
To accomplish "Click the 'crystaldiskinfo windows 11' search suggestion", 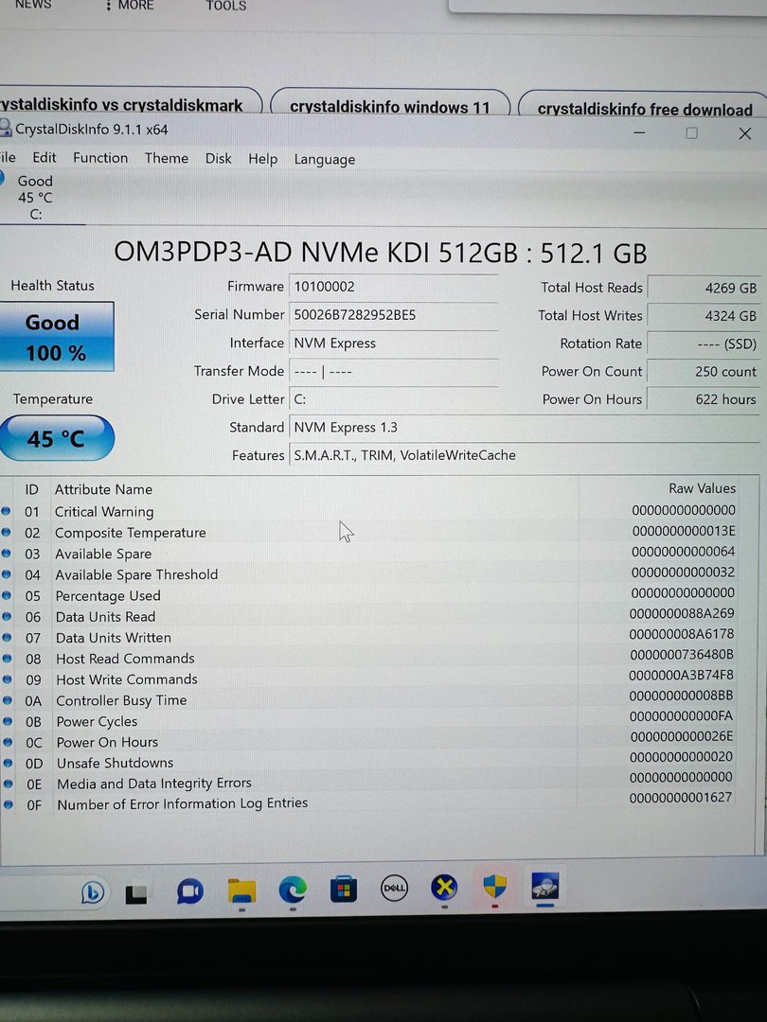I will click(390, 107).
